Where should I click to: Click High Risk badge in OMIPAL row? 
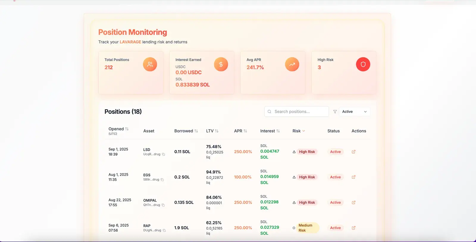[x=307, y=203]
